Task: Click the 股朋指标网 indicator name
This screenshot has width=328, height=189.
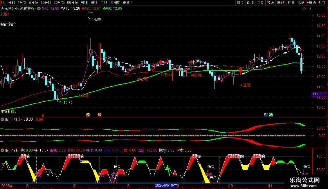Action: tap(14, 120)
